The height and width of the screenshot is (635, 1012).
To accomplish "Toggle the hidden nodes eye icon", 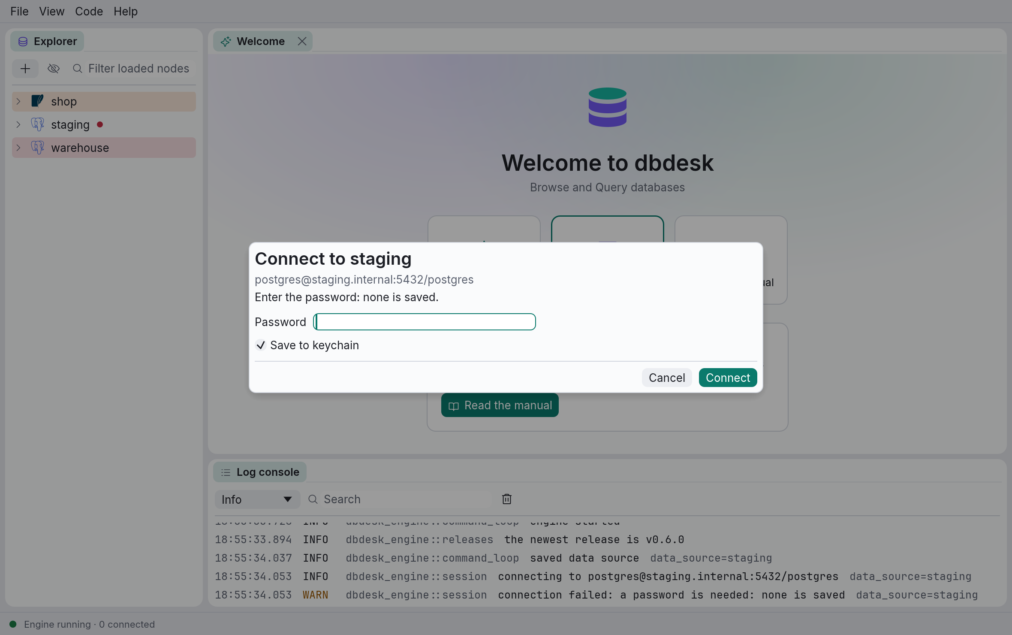I will 54,69.
